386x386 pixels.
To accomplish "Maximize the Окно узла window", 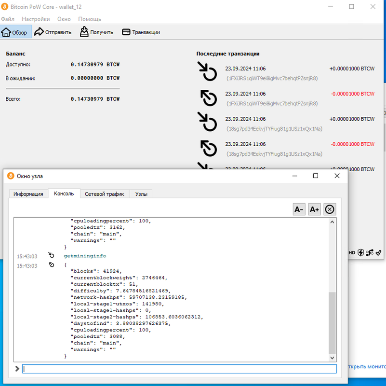I will point(316,176).
